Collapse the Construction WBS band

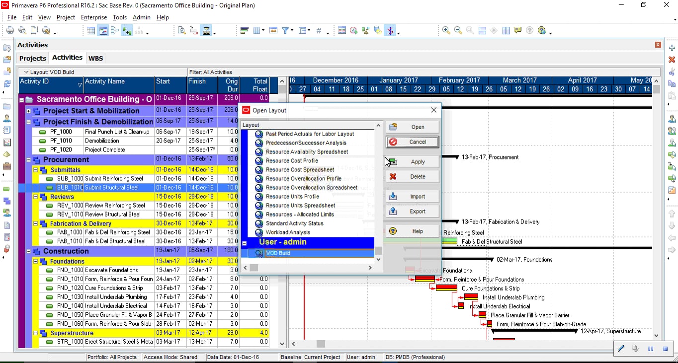pos(29,252)
